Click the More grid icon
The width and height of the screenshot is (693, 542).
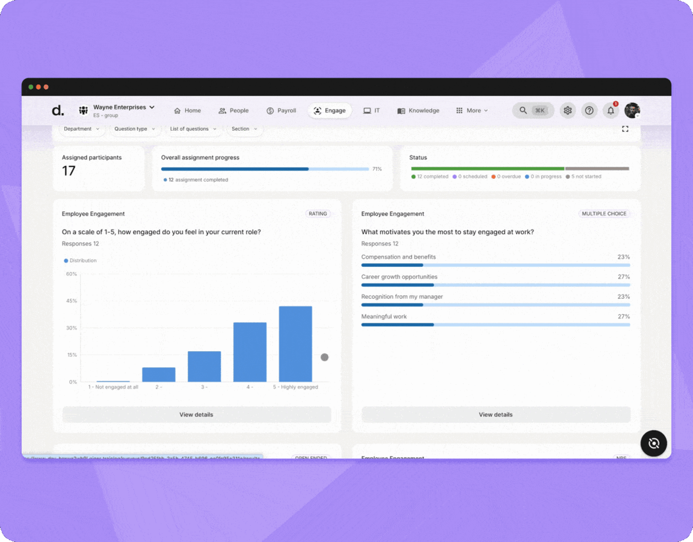459,111
